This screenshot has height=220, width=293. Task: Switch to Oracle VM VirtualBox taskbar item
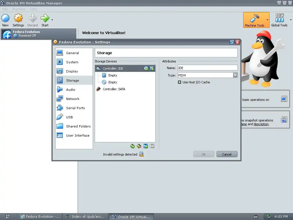point(131,217)
